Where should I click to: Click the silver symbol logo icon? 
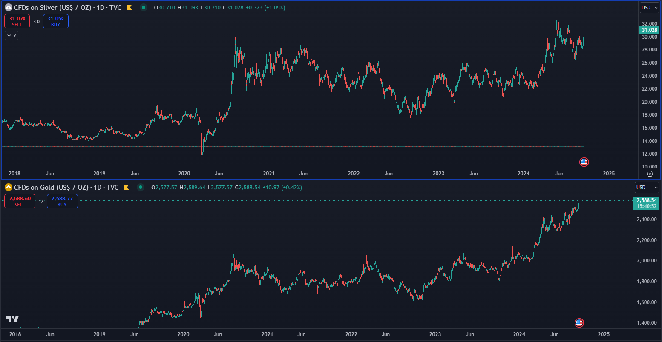click(8, 7)
